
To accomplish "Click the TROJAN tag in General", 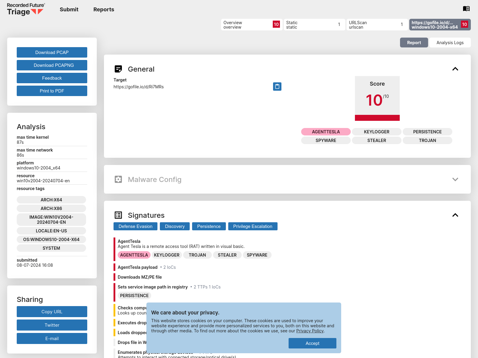I will tap(428, 141).
